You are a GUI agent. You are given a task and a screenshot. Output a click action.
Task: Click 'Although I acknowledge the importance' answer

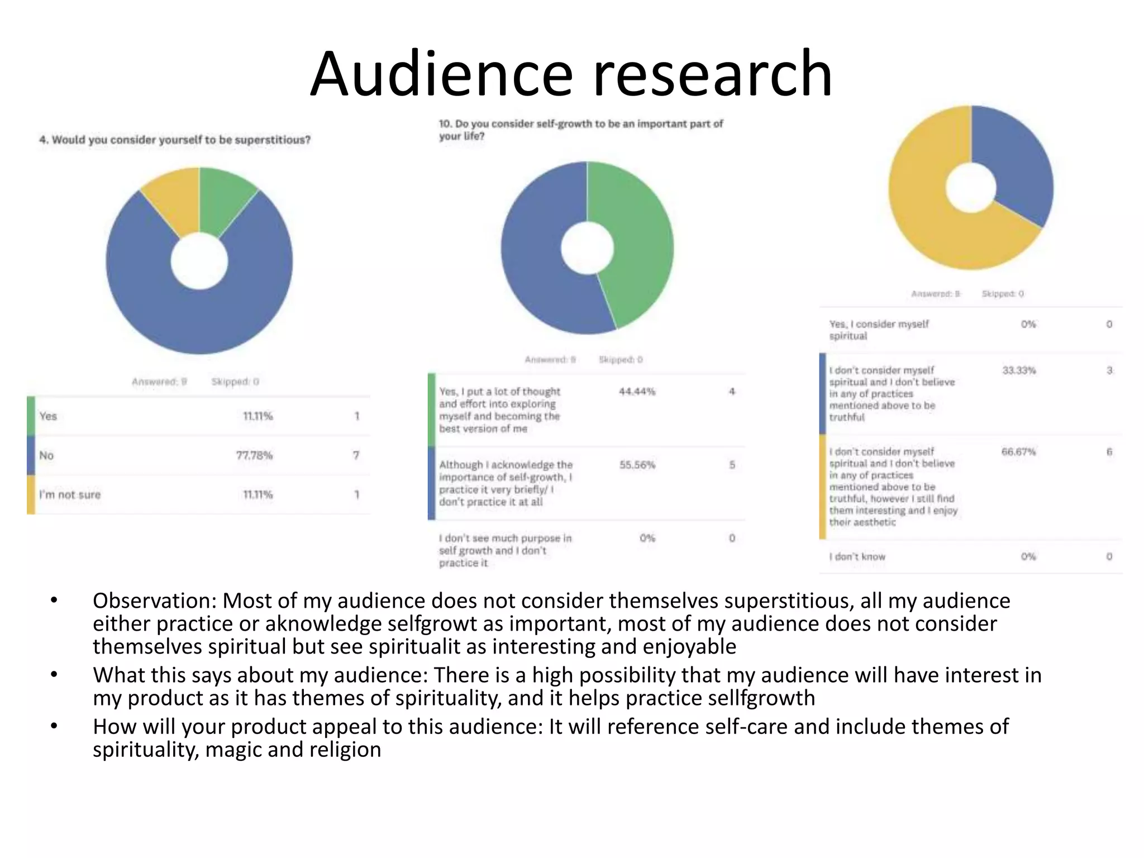tap(506, 483)
